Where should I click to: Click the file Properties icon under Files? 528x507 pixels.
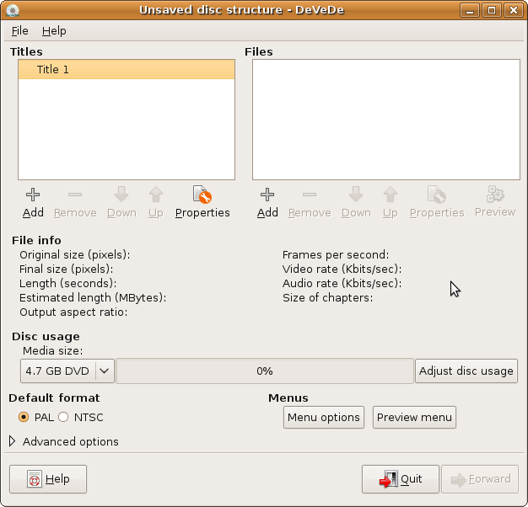point(437,195)
